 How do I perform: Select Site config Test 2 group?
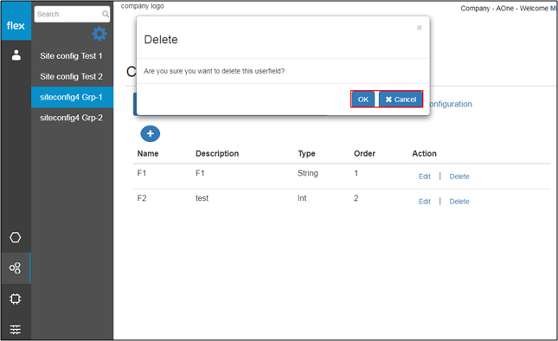pyautogui.click(x=71, y=76)
